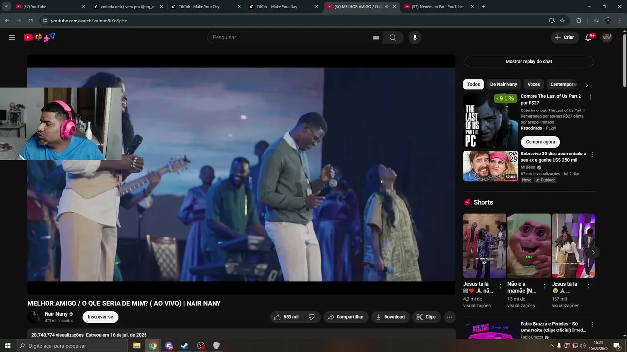
Task: Open Windows notification center
Action: point(617,346)
